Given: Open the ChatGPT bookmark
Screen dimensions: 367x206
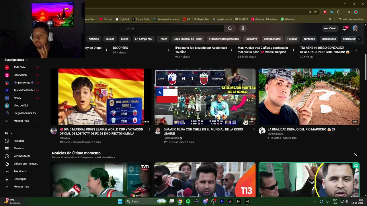Looking at the screenshot, I should 241,19.
